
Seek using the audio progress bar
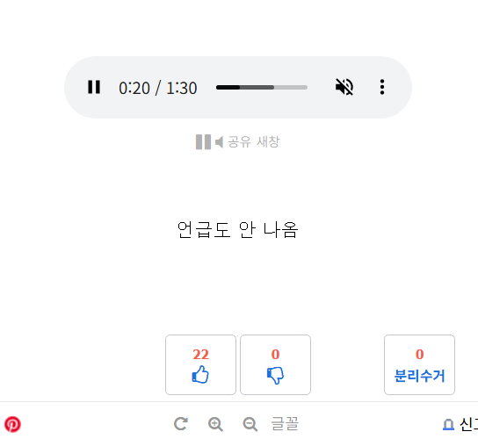pyautogui.click(x=262, y=88)
